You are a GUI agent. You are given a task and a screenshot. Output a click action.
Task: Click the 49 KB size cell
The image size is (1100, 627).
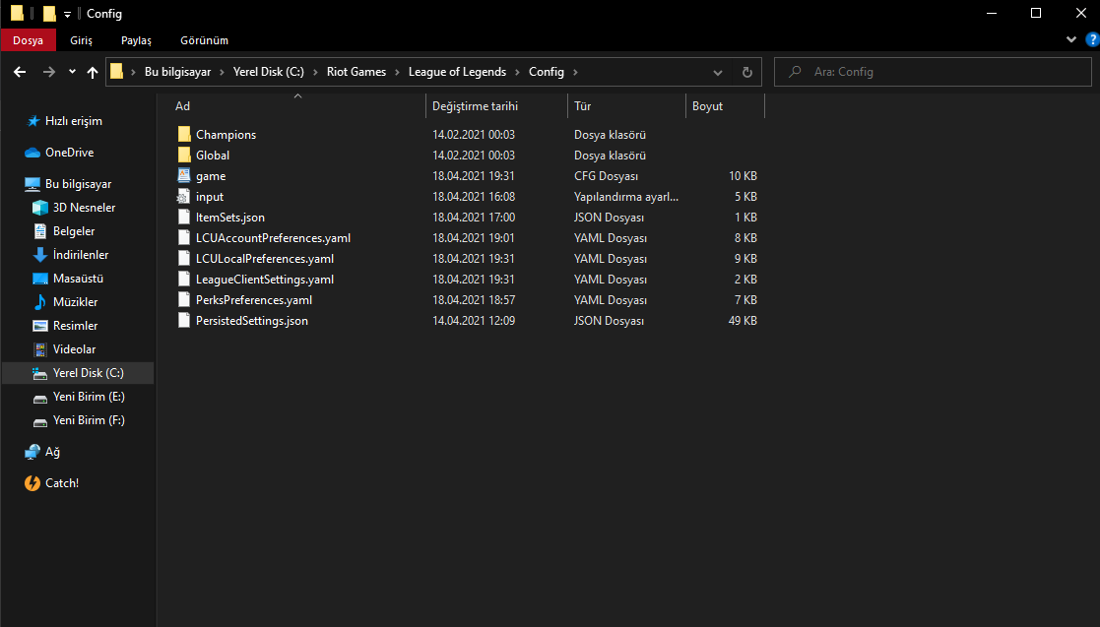tap(743, 321)
